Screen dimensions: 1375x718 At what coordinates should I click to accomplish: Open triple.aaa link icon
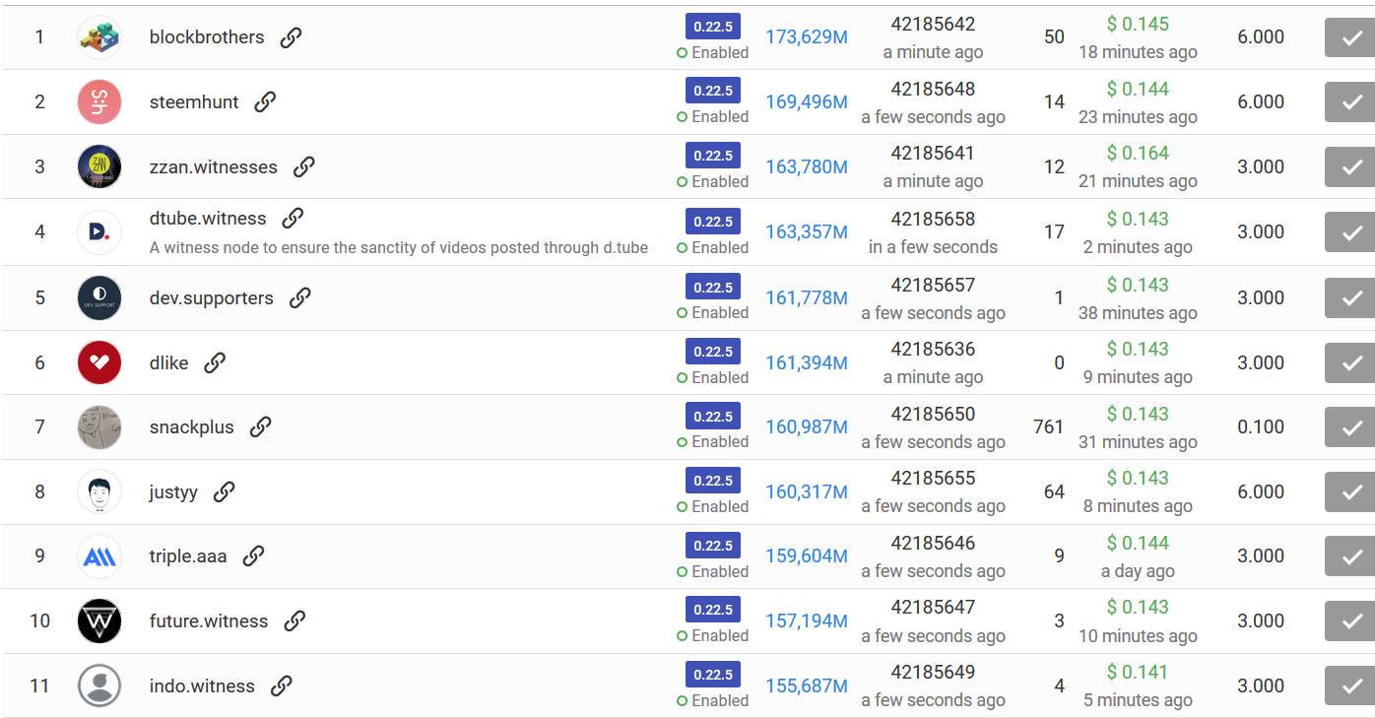click(x=253, y=555)
